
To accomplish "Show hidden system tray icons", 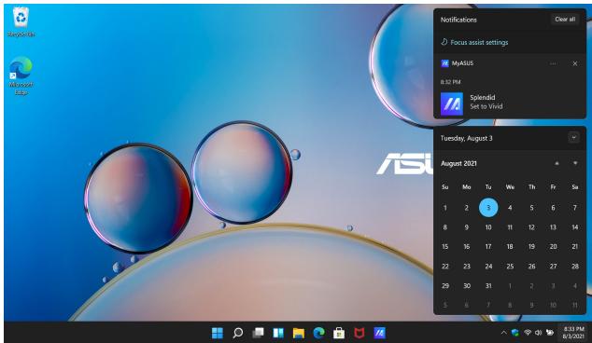I will (503, 333).
